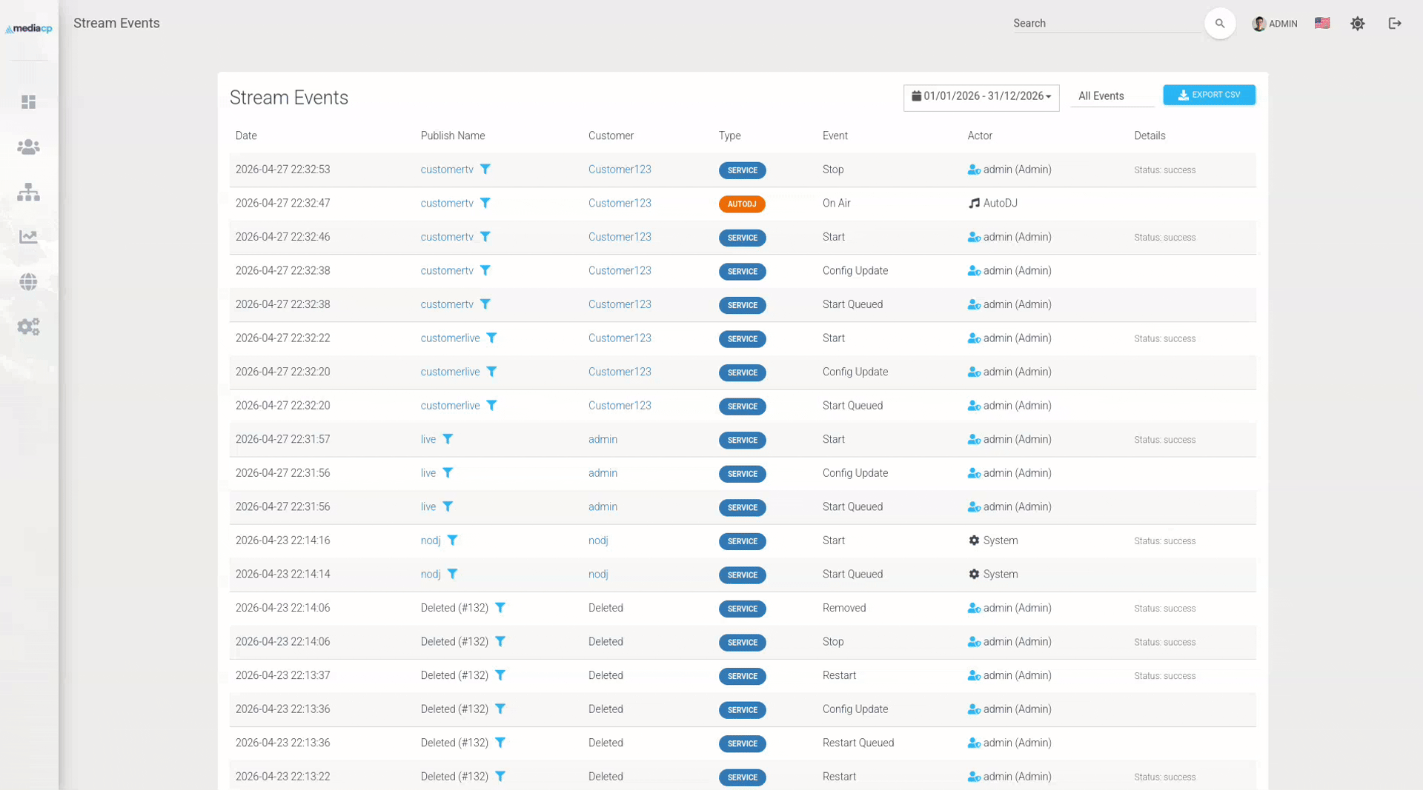Click the Export CSV button

1208,96
